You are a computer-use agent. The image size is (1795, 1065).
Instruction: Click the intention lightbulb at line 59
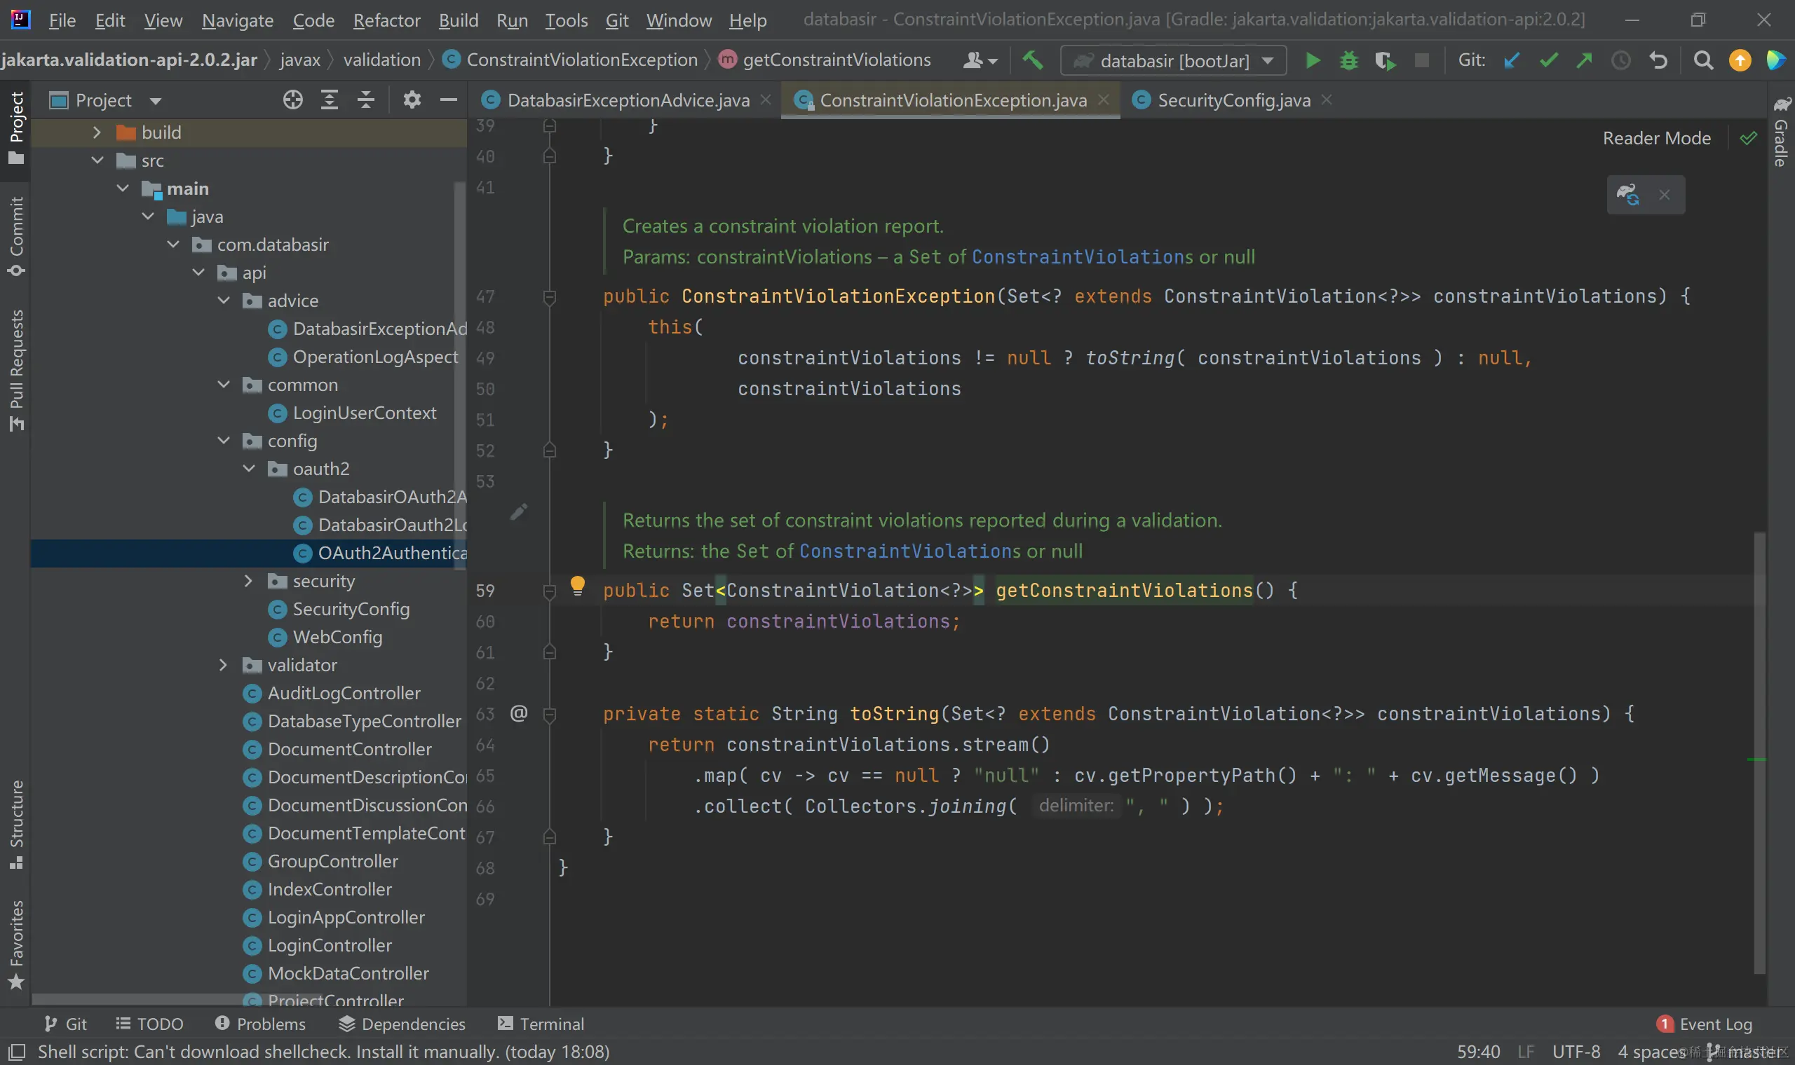click(x=577, y=585)
